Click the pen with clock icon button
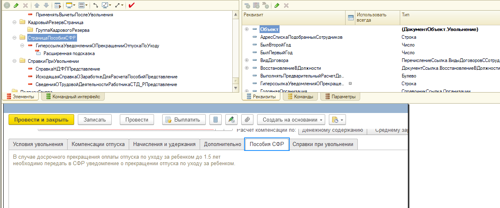Viewport: 500px width, 208px height. click(x=231, y=119)
